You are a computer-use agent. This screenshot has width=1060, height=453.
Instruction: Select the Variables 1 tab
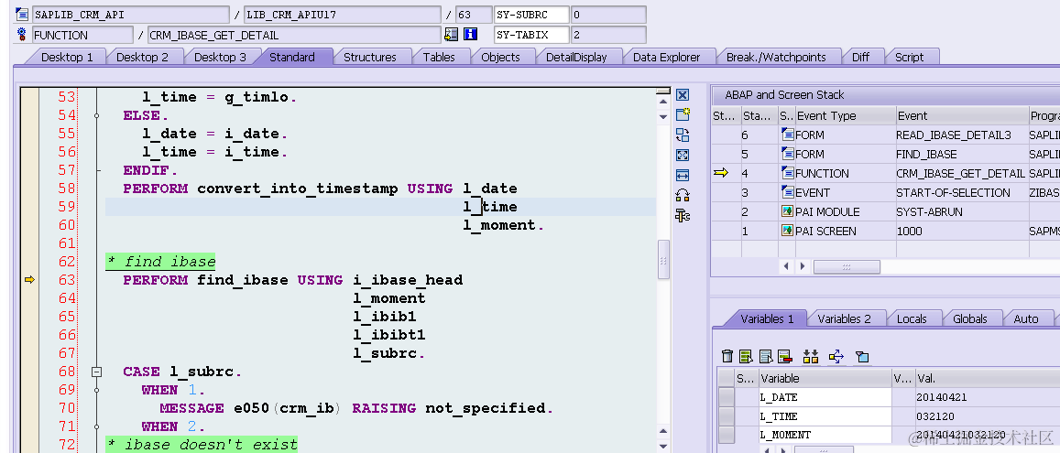(x=767, y=318)
